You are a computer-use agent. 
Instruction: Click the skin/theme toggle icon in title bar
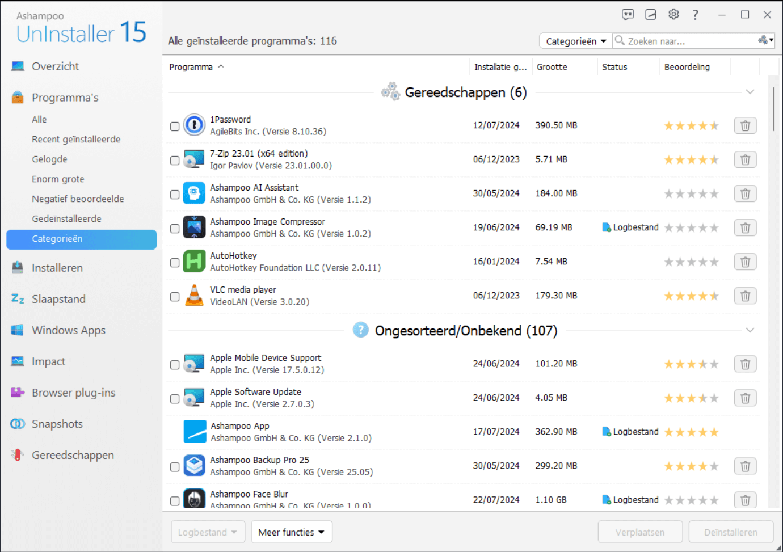click(x=651, y=15)
